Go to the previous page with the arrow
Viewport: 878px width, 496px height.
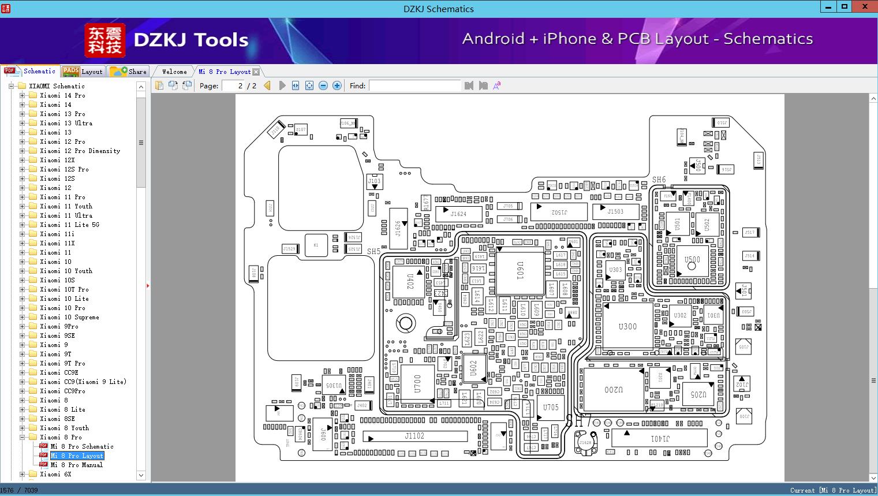[x=267, y=85]
